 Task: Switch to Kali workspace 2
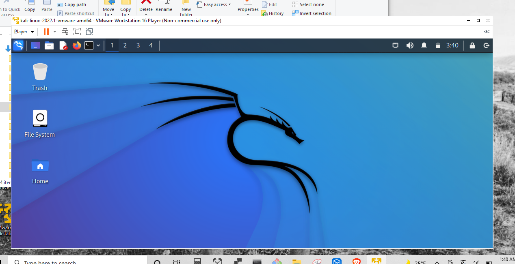pos(125,45)
